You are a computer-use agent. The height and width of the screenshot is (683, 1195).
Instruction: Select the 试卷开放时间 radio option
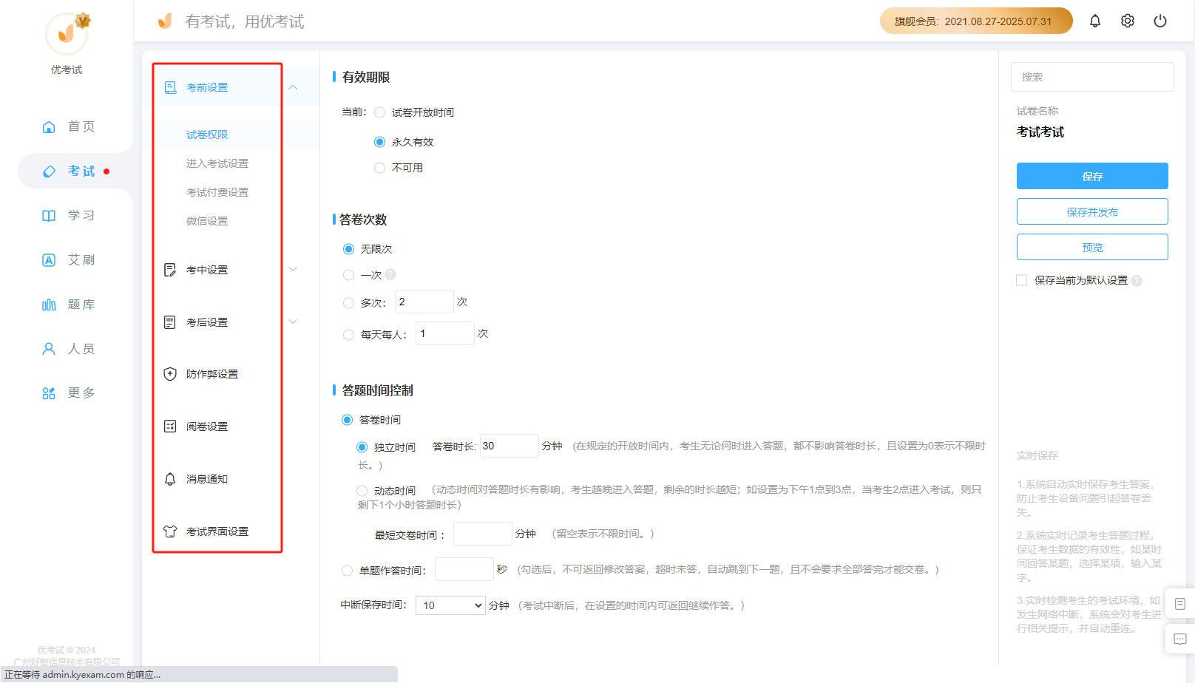379,112
